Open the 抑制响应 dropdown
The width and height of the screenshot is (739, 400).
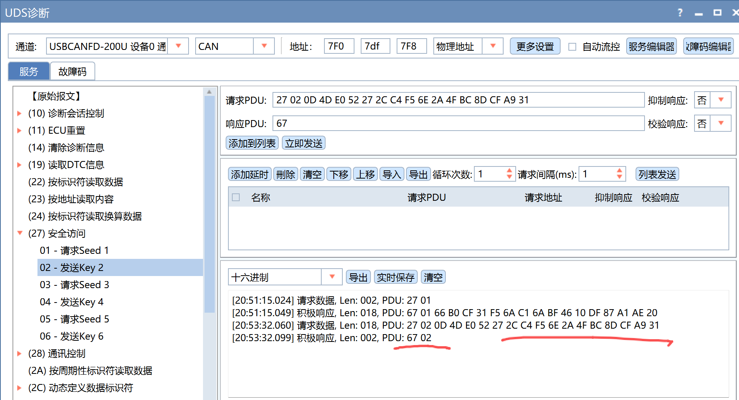pyautogui.click(x=721, y=100)
